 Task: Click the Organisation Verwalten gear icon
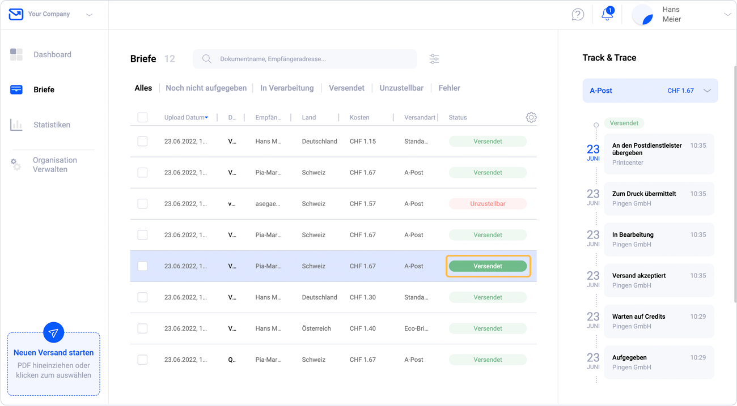pos(16,165)
